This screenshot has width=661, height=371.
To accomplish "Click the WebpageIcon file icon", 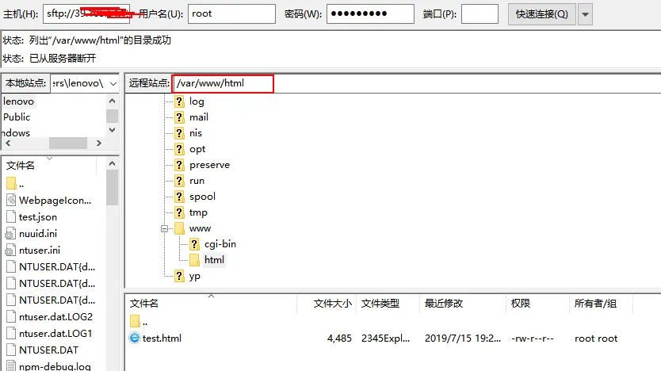I will [x=11, y=200].
